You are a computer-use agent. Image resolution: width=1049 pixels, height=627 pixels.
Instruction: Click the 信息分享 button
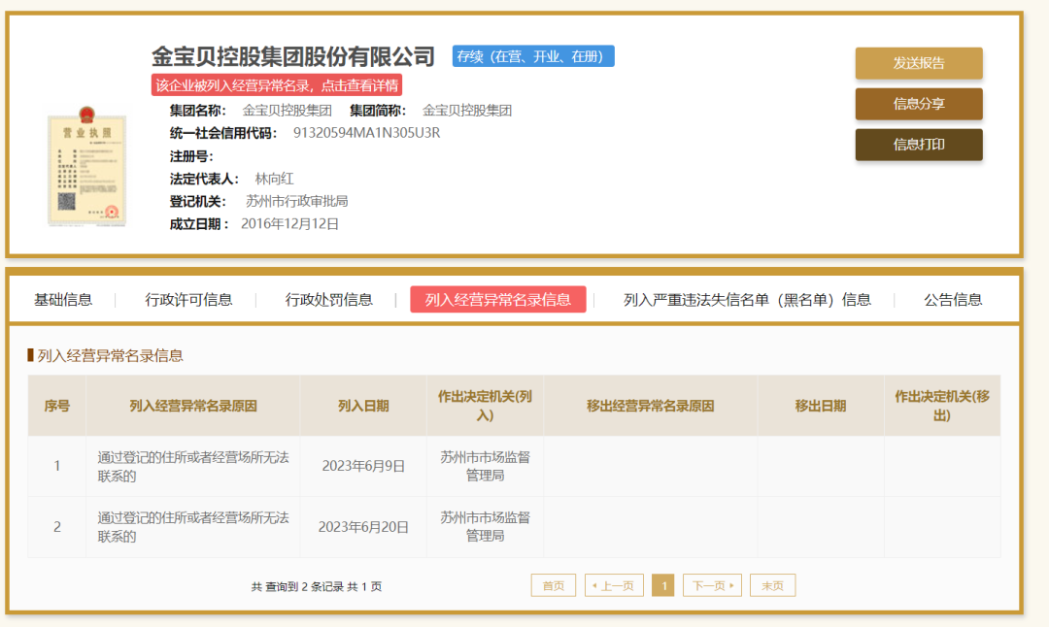click(x=917, y=104)
